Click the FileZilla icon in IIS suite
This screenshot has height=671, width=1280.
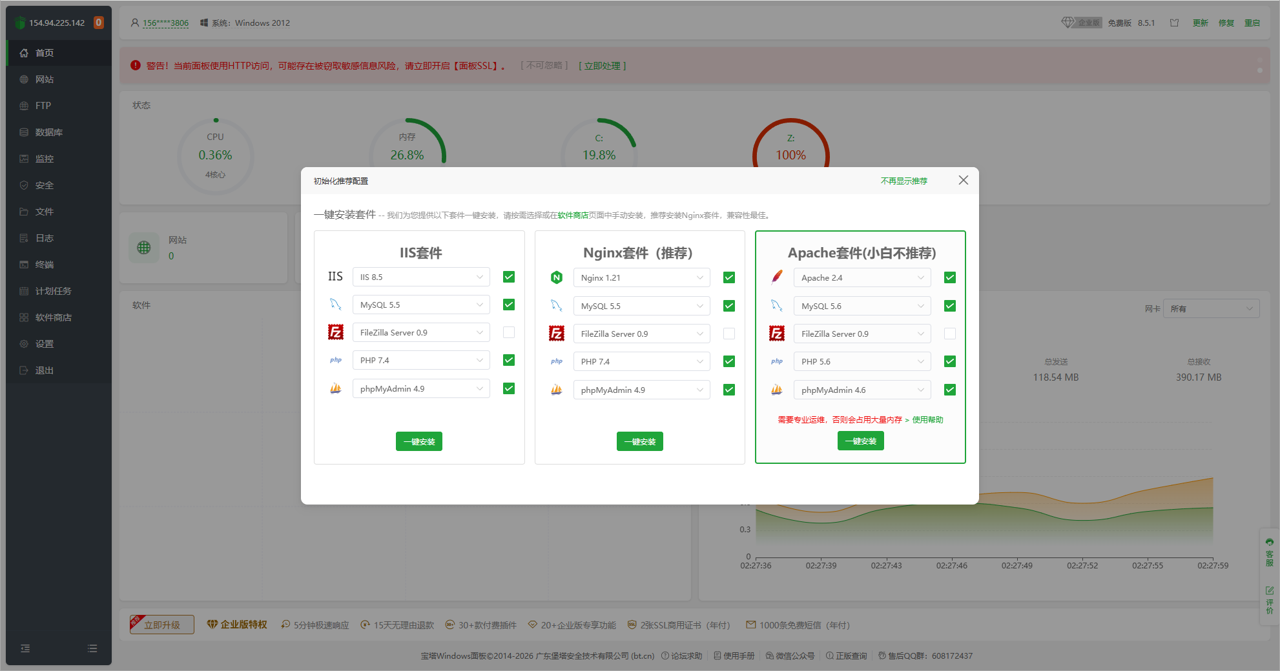pyautogui.click(x=335, y=332)
